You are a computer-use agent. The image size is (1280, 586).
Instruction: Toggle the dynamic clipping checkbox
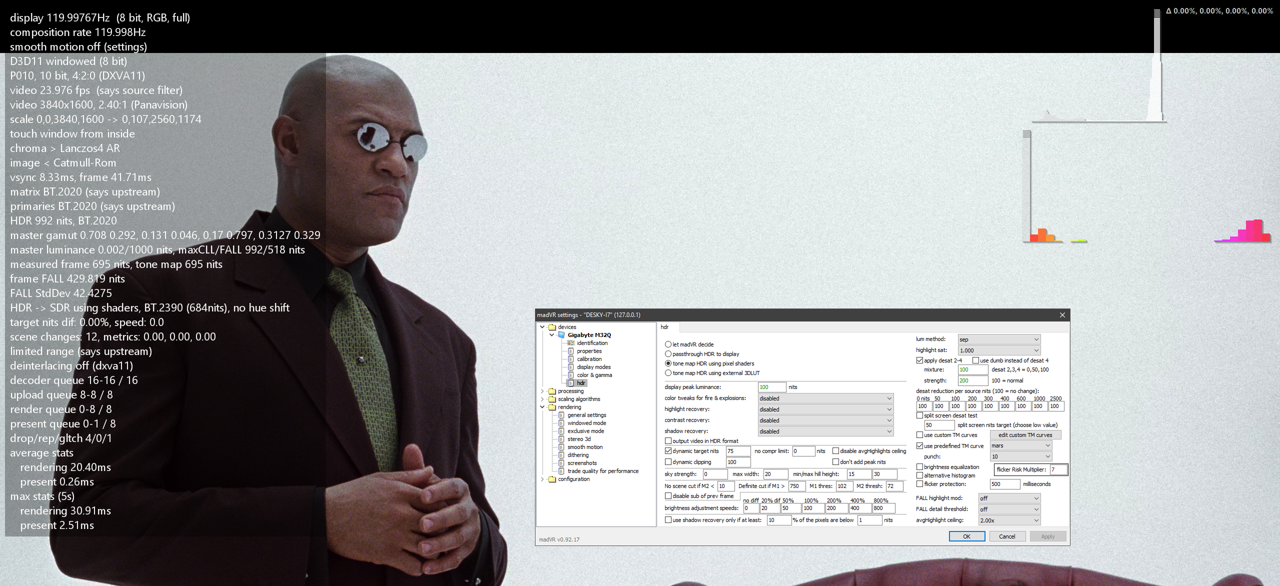click(668, 462)
